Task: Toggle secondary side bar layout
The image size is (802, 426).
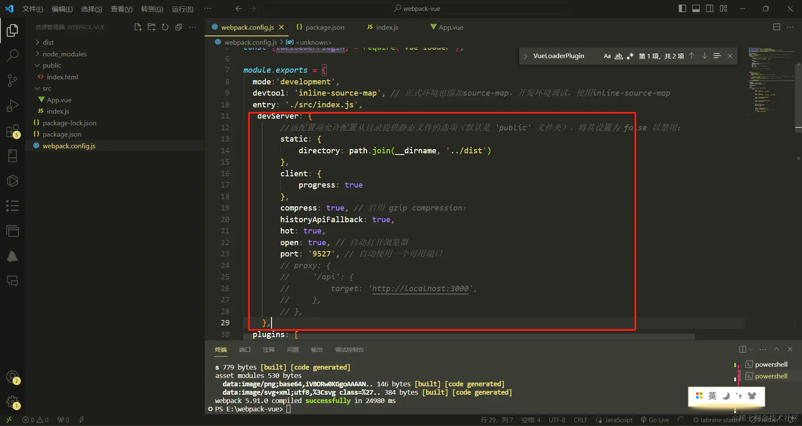Action: pos(710,8)
